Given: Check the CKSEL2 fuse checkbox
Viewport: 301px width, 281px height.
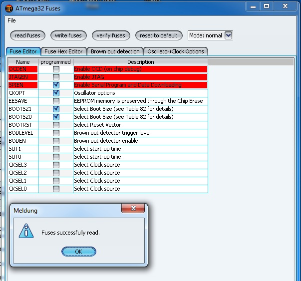Looking at the screenshot, I should click(56, 173).
